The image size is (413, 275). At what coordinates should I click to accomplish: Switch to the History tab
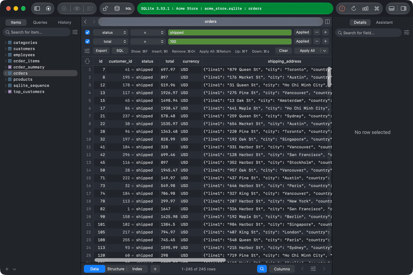[x=65, y=22]
